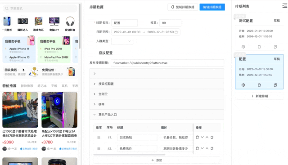288x165 pixels.
Task: Open the 我要卖手机 card
Action: [x=19, y=49]
